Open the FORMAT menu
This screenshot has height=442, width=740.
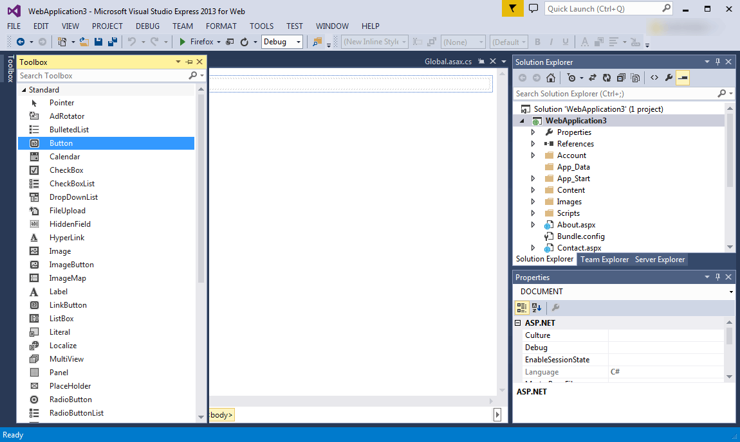(221, 26)
